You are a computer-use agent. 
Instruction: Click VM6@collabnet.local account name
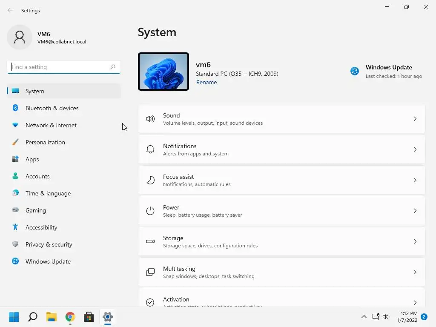pos(62,42)
